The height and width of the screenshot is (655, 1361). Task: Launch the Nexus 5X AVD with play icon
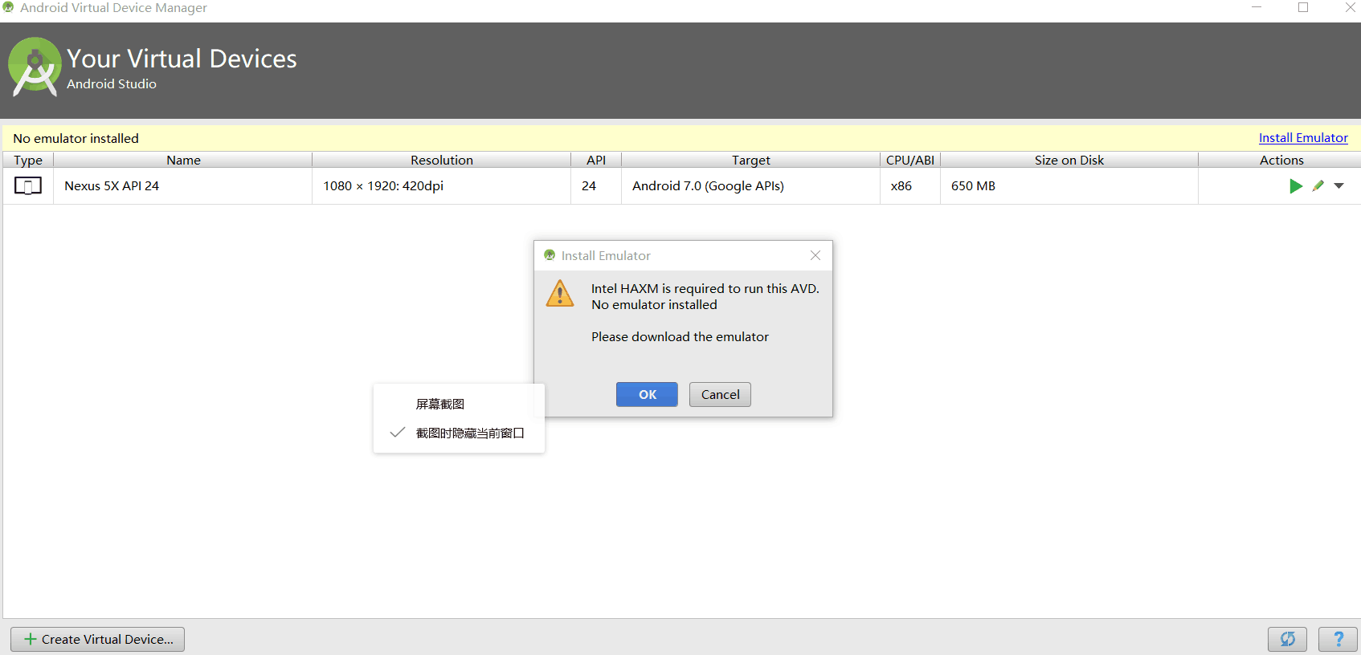point(1295,186)
